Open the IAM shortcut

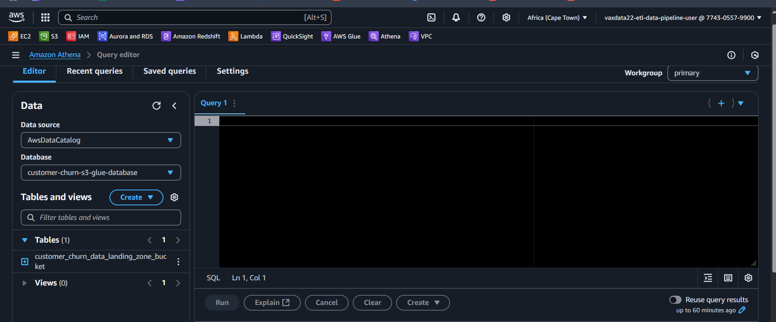point(78,36)
